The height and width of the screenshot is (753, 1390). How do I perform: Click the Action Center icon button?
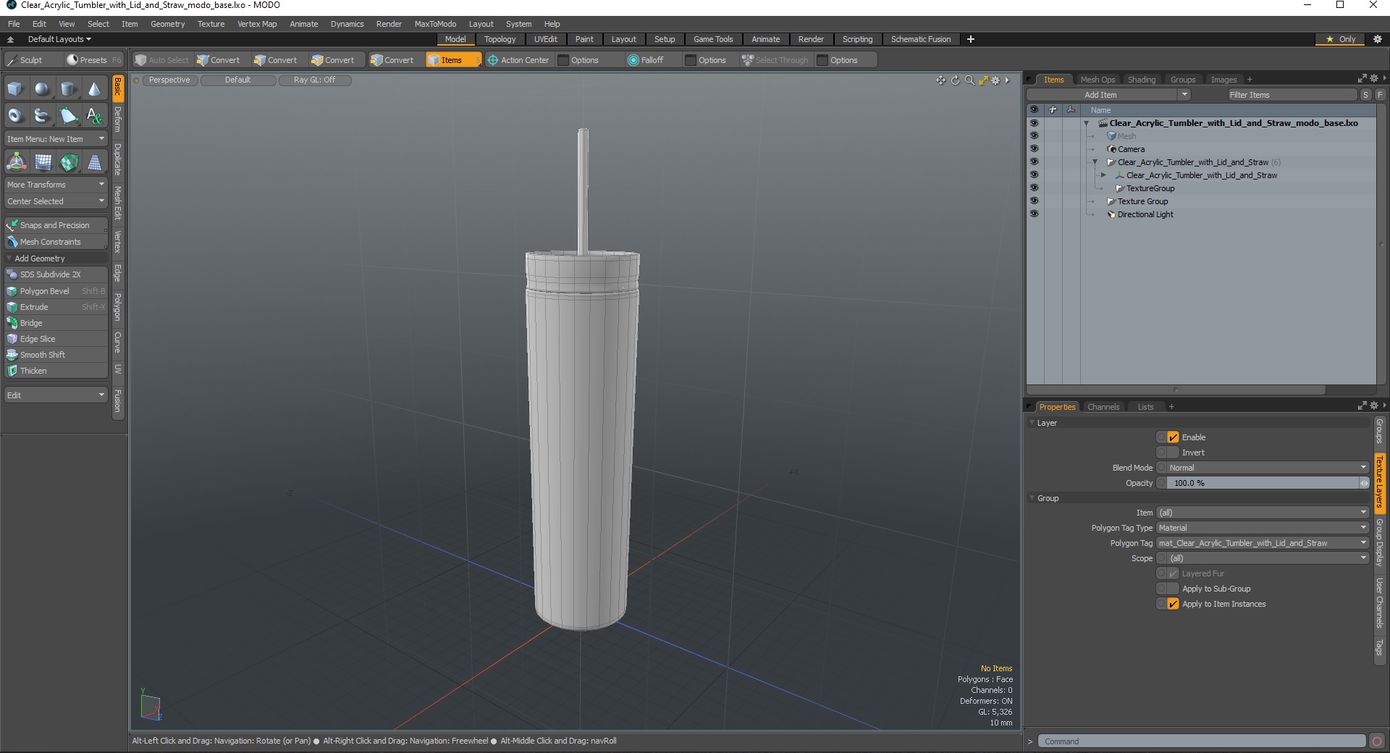pos(518,60)
